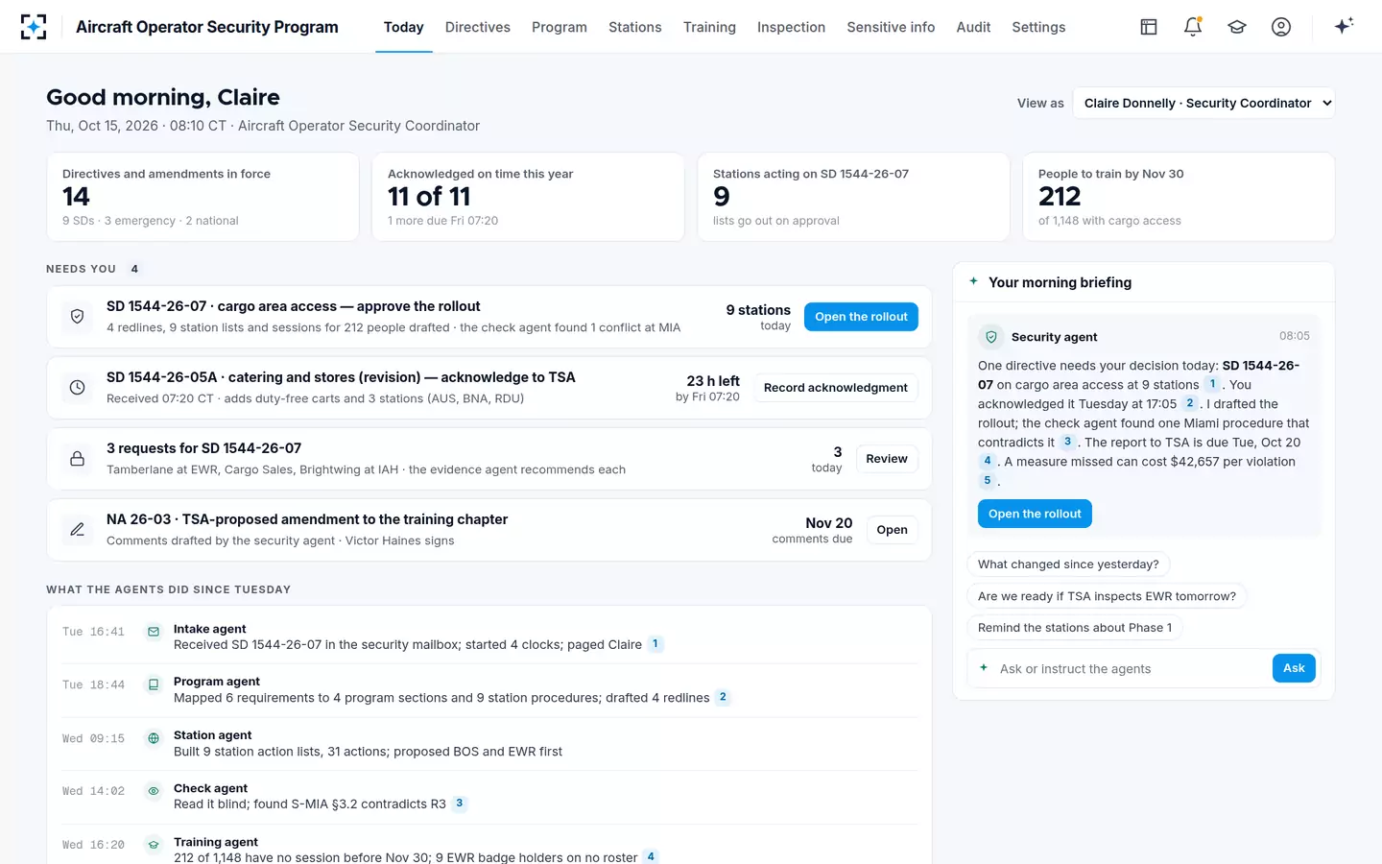Click Open the rollout in morning briefing
Image resolution: width=1382 pixels, height=864 pixels.
pos(1035,514)
